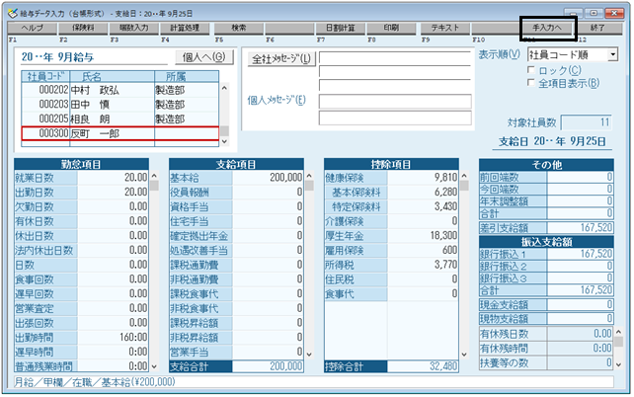
Task: Click the 所得税 value 3,770
Action: click(x=423, y=265)
